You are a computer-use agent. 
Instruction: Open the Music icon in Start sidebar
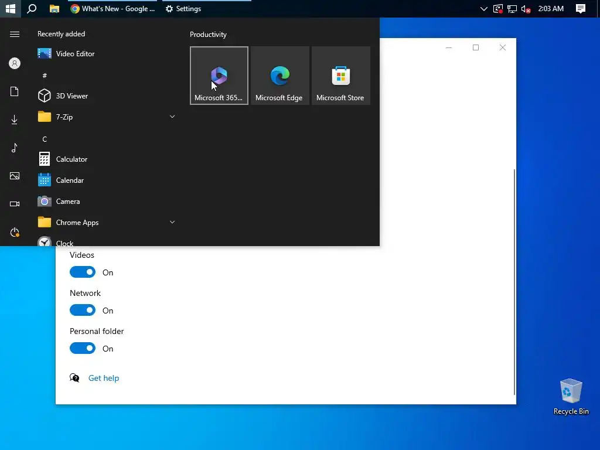tap(15, 148)
